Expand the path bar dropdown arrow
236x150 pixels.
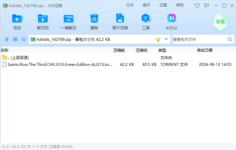166,39
